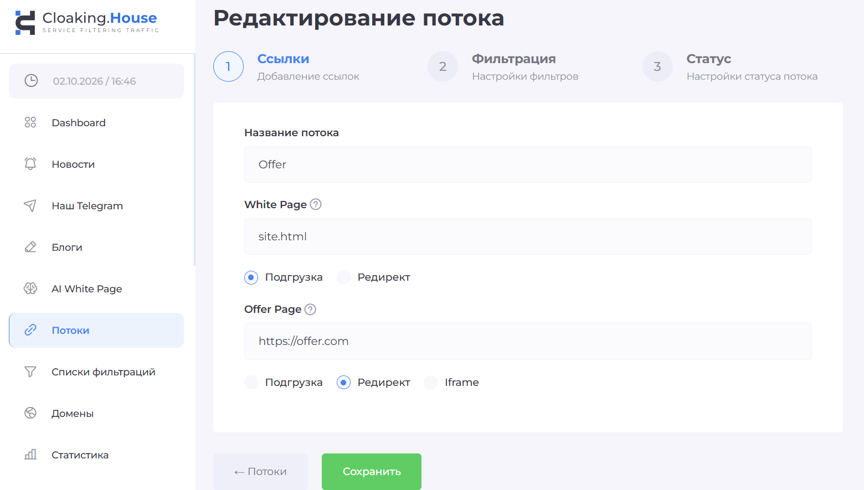Screen dimensions: 864x490
Task: Click the White Page site.html field
Action: point(528,236)
